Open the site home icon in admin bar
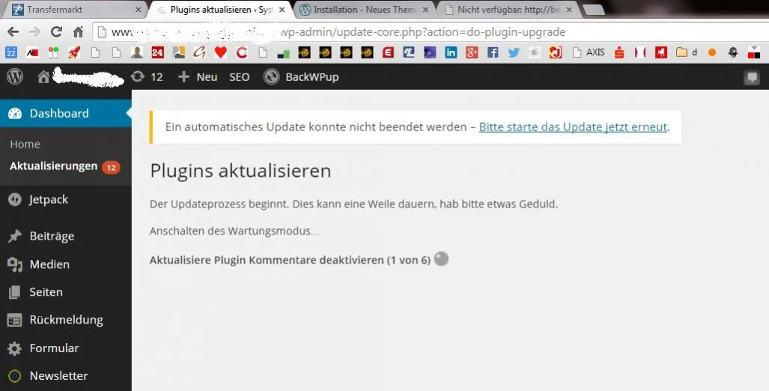The width and height of the screenshot is (769, 391). (x=43, y=77)
